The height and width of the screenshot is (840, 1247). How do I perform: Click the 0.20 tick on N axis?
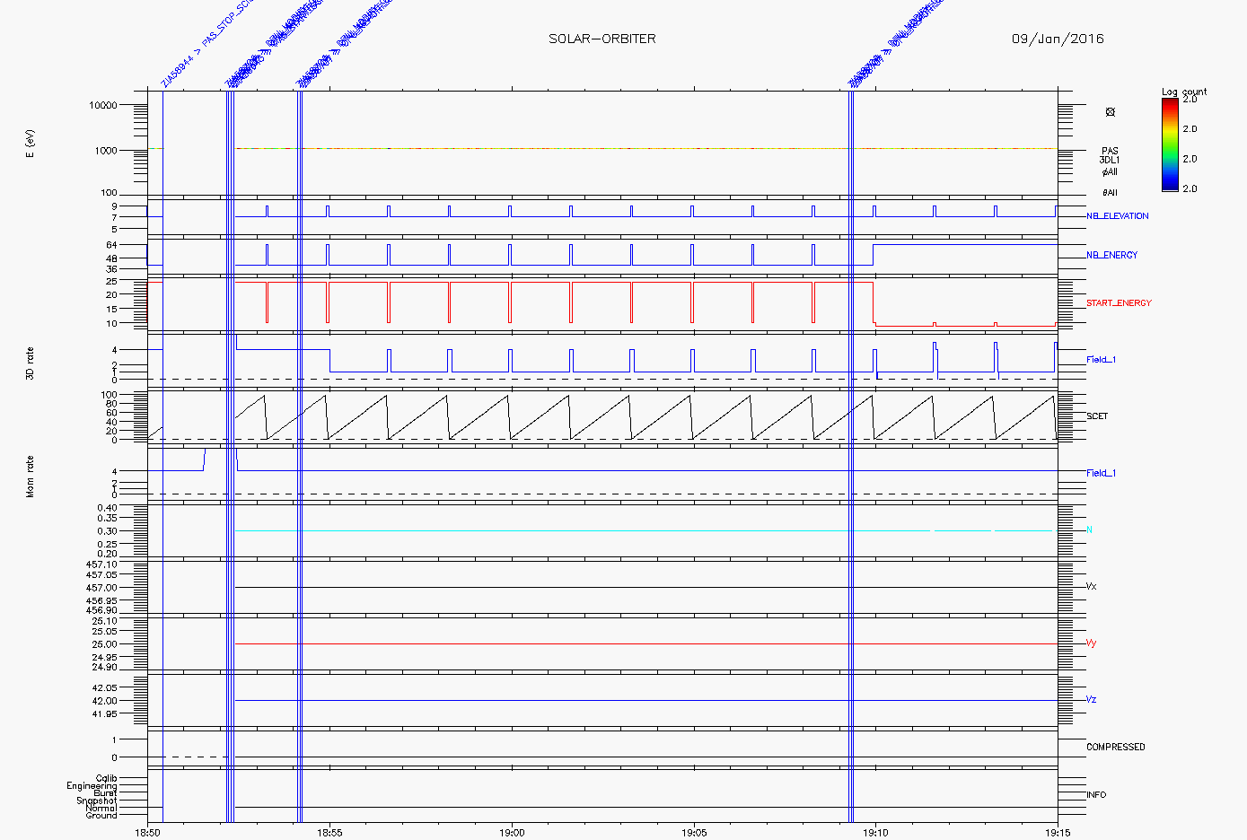[x=107, y=554]
